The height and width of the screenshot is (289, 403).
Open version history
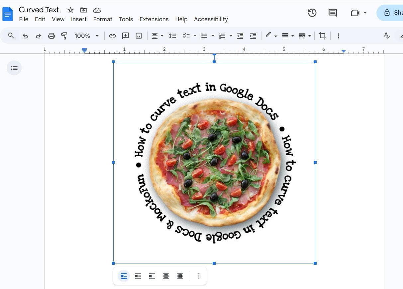[312, 13]
